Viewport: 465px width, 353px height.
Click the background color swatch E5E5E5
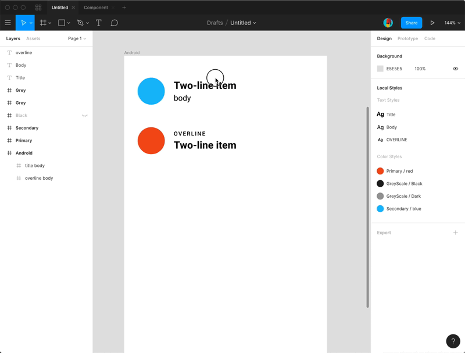[x=380, y=69]
